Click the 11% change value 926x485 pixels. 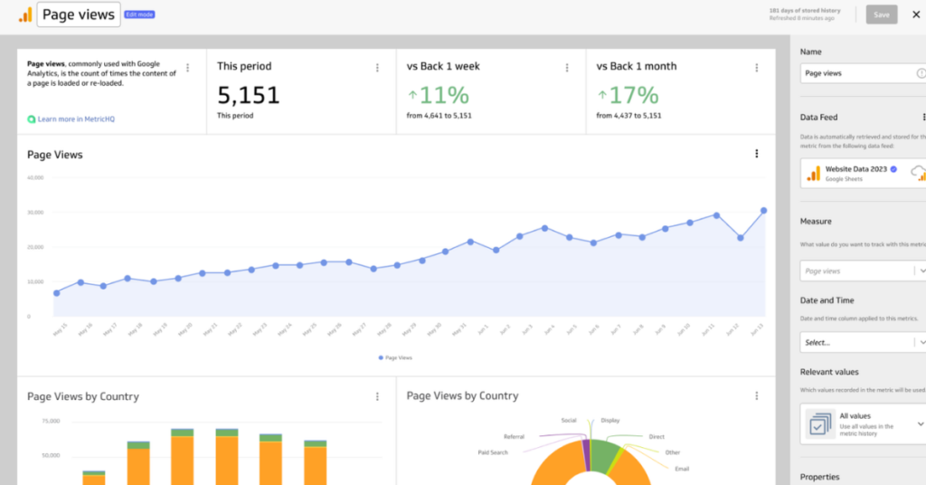pos(444,95)
